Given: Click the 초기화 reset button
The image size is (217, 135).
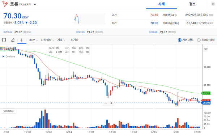Looking at the screenshot, I should 75,40.
